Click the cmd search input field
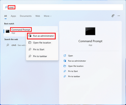Screen dimensions: 126x105 (x=63, y=7)
